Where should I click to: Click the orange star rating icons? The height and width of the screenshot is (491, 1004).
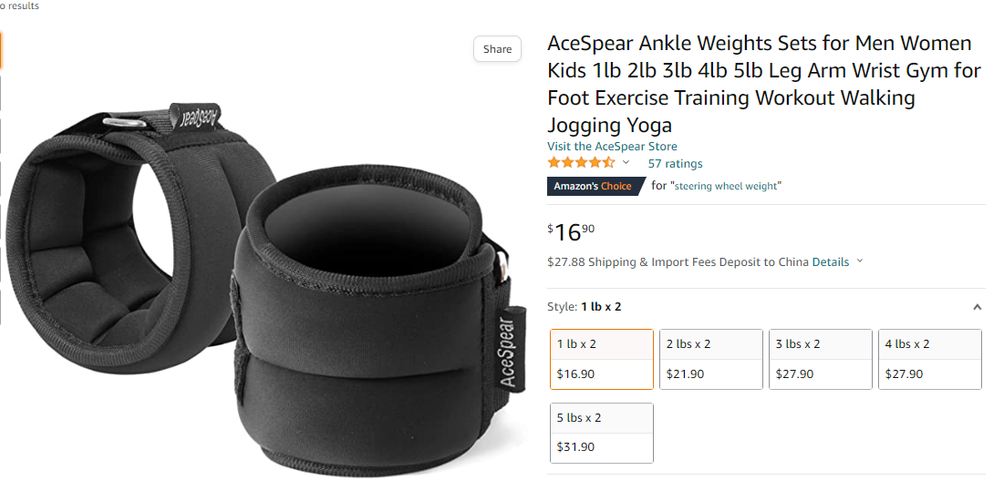(582, 162)
